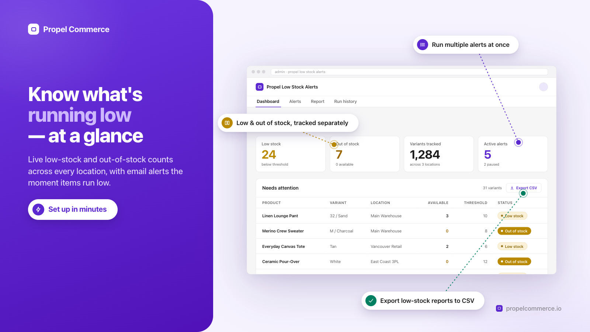This screenshot has width=590, height=332.
Task: Click the list icon on Run multiple alerts callout
Action: (423, 45)
